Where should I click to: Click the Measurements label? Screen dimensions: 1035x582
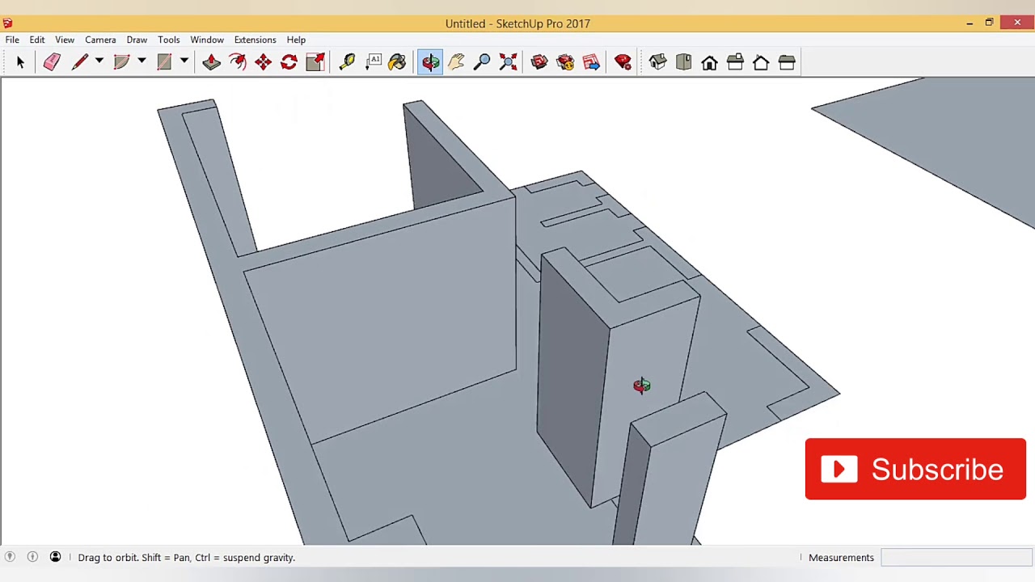pyautogui.click(x=841, y=558)
